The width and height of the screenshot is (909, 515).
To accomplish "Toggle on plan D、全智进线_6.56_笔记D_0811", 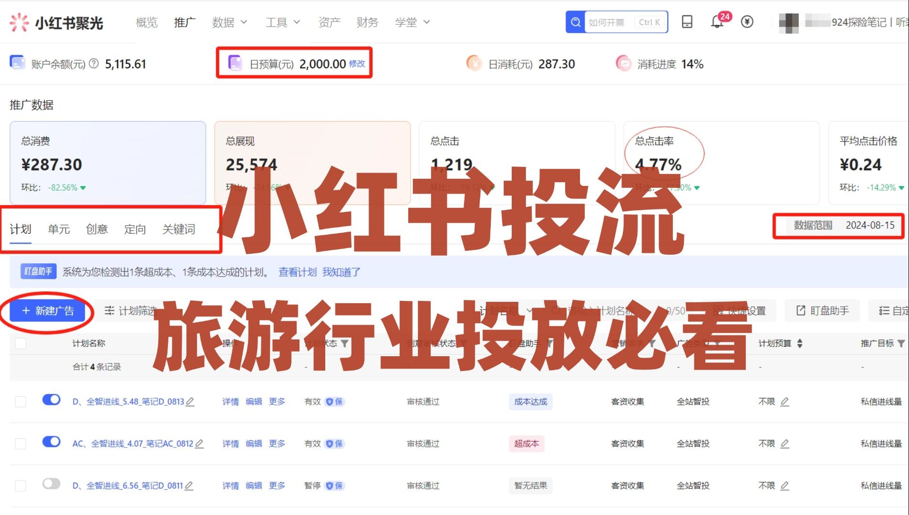I will 52,484.
